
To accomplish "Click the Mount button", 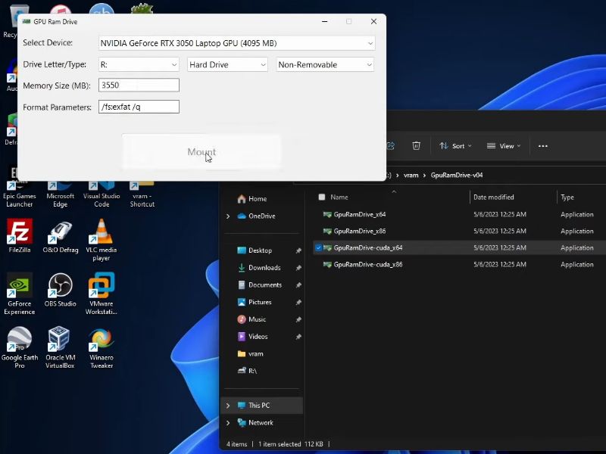I will [201, 152].
